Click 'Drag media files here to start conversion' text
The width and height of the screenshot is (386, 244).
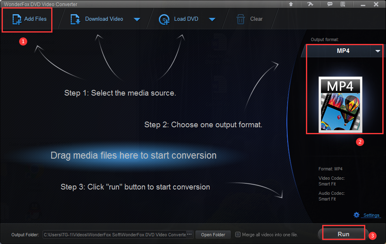133,155
